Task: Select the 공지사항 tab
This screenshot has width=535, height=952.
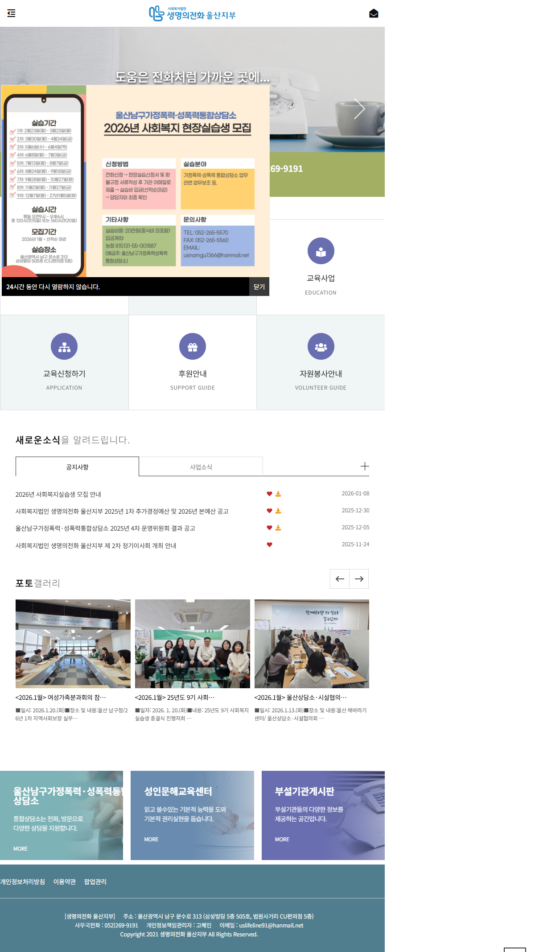Action: (x=77, y=467)
